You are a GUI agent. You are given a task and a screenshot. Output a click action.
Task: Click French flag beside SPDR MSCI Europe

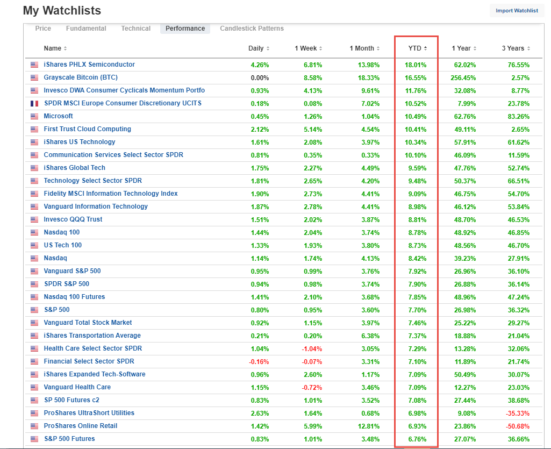pos(34,103)
